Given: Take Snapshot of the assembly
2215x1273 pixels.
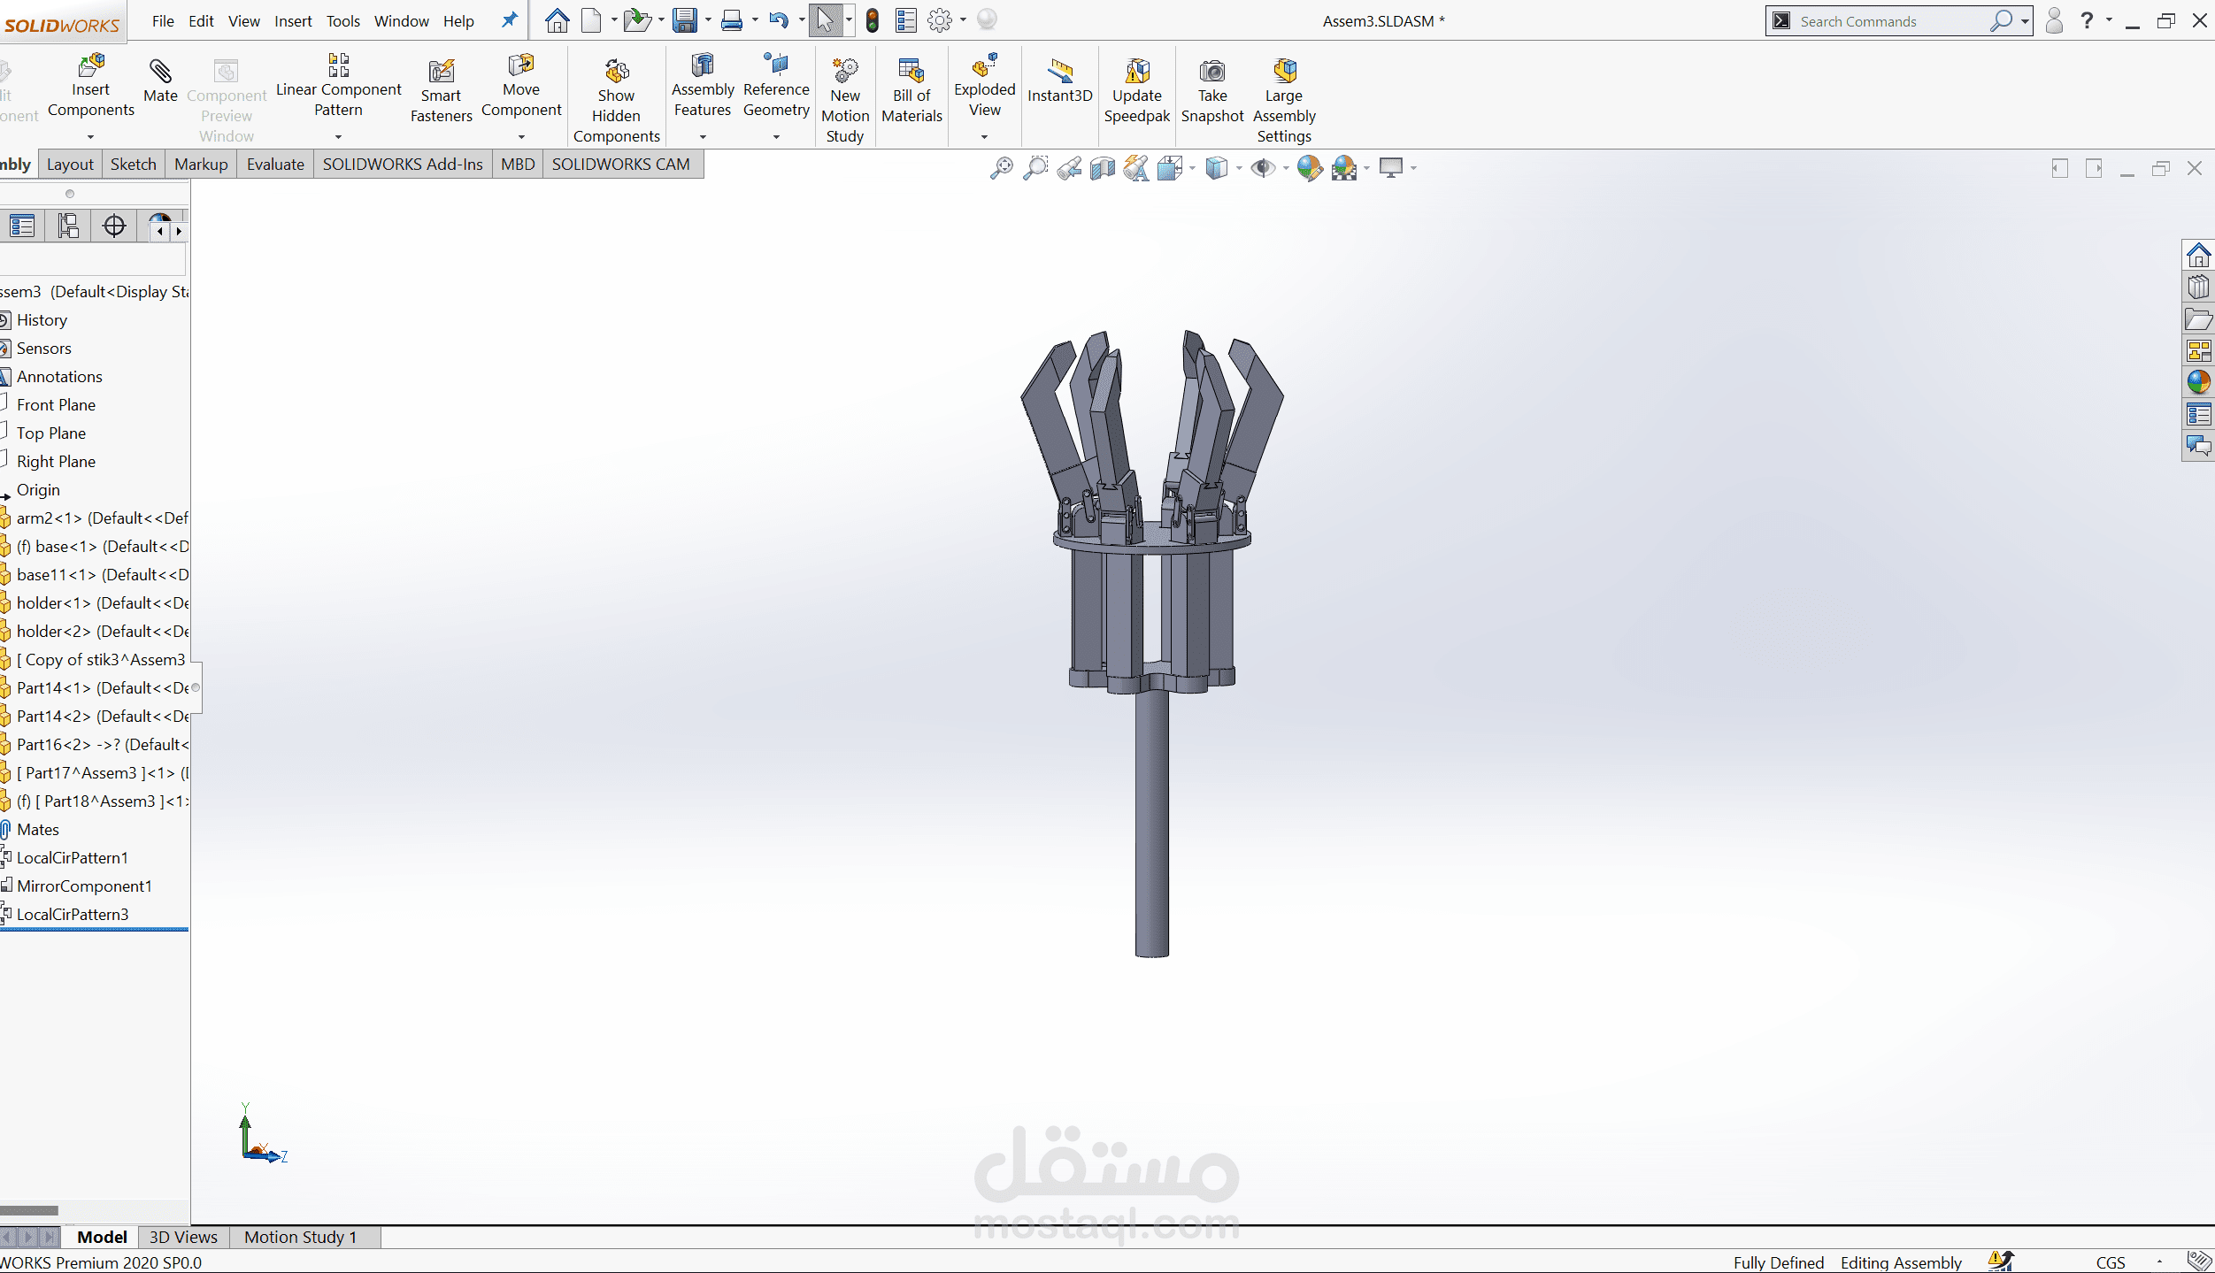Looking at the screenshot, I should pyautogui.click(x=1212, y=91).
